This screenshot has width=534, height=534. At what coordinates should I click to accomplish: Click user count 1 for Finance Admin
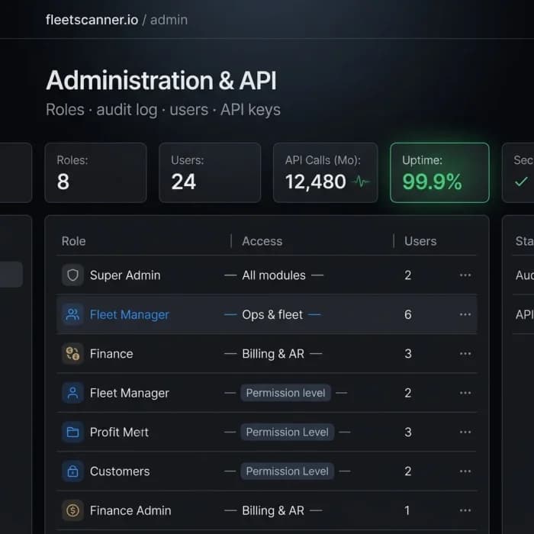pyautogui.click(x=407, y=510)
